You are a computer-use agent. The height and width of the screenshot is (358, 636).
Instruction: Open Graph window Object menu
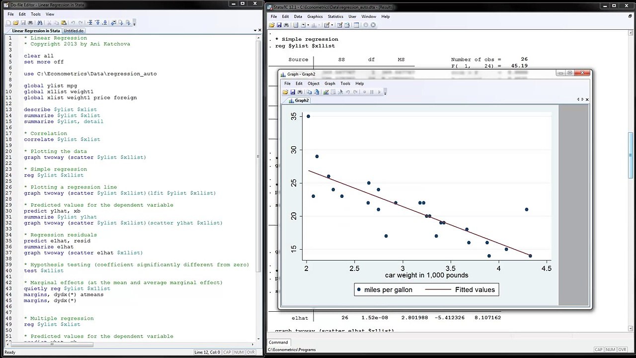click(314, 84)
